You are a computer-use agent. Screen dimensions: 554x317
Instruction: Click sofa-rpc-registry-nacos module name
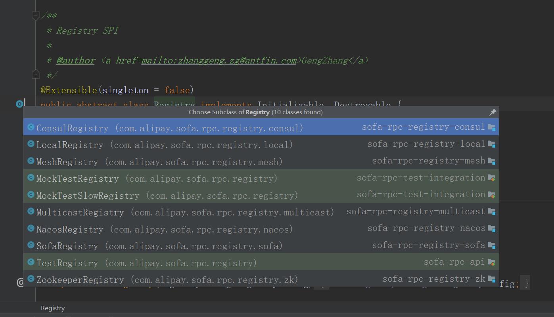click(426, 228)
